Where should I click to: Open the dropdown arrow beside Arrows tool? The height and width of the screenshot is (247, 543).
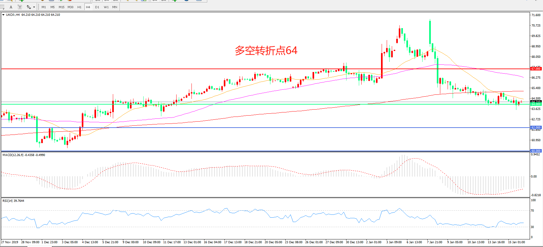tap(34, 7)
